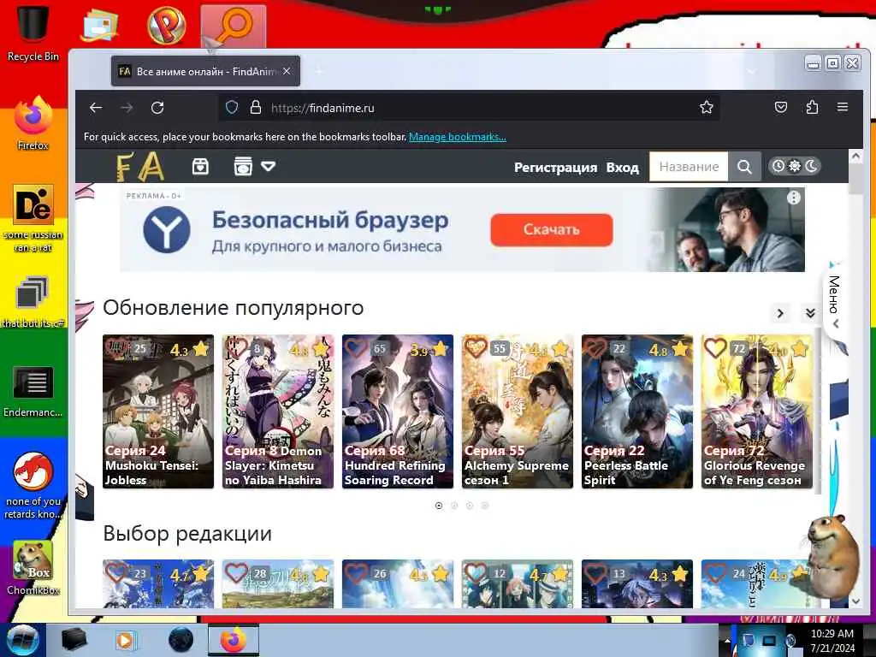The width and height of the screenshot is (876, 657).
Task: Open the list all tabs dropdown arrow
Action: 752,72
